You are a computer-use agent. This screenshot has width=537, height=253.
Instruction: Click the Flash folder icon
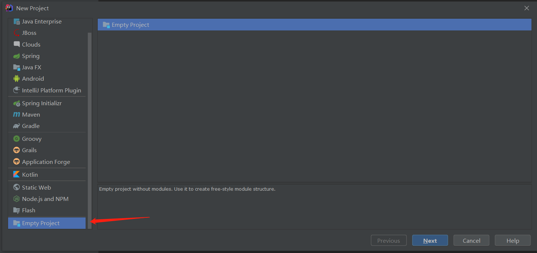(17, 210)
